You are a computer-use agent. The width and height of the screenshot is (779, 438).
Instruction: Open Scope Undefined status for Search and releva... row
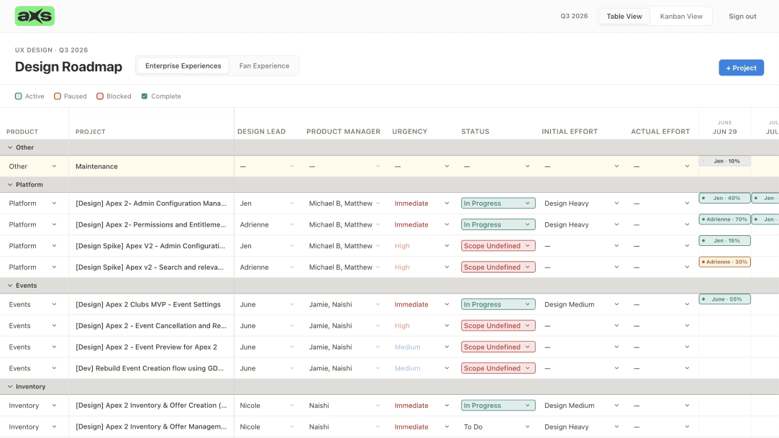coord(498,267)
